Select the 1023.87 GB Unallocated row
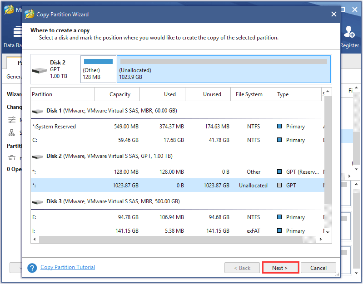 coord(177,185)
